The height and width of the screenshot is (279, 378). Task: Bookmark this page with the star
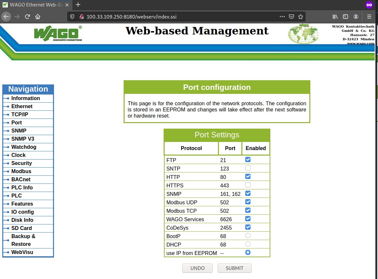point(300,17)
